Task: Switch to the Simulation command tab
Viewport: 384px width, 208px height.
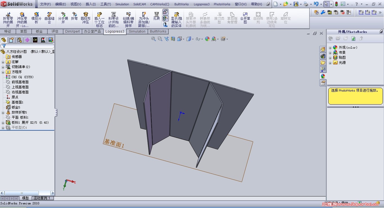Action: click(x=137, y=31)
